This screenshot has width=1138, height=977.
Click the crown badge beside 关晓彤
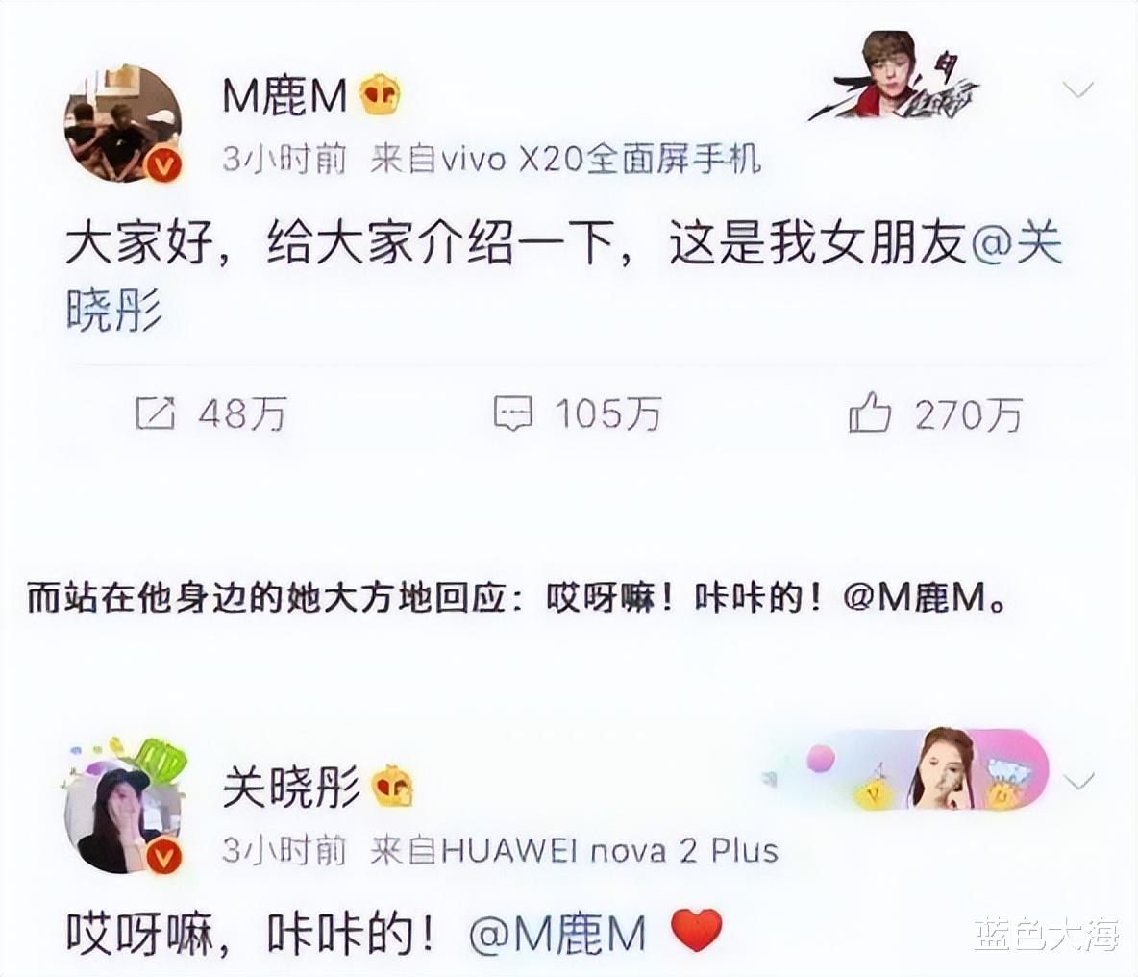coord(392,787)
